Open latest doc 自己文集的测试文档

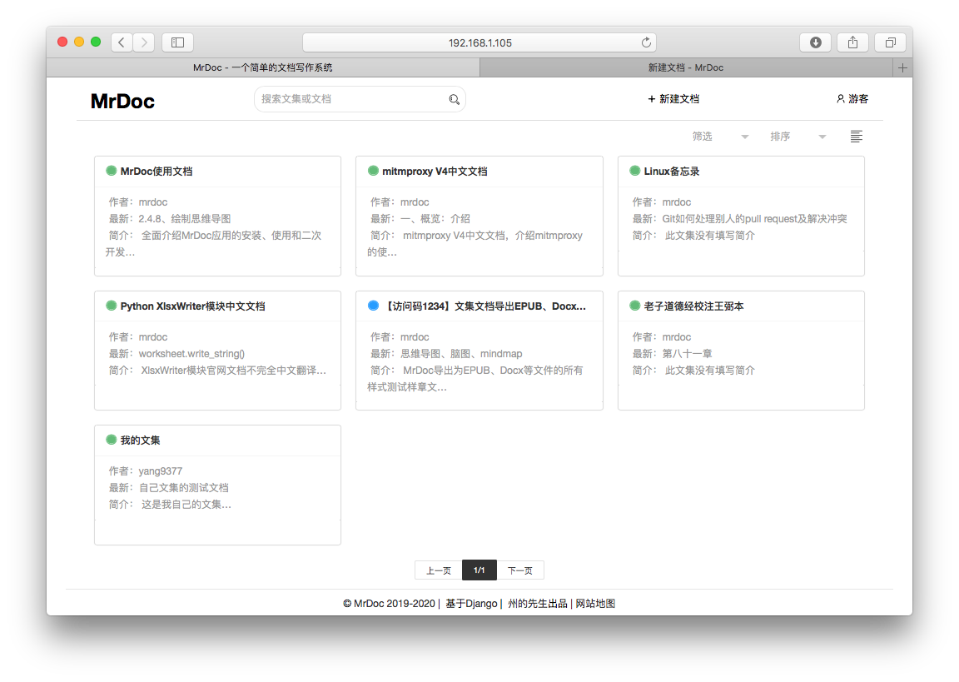(183, 487)
